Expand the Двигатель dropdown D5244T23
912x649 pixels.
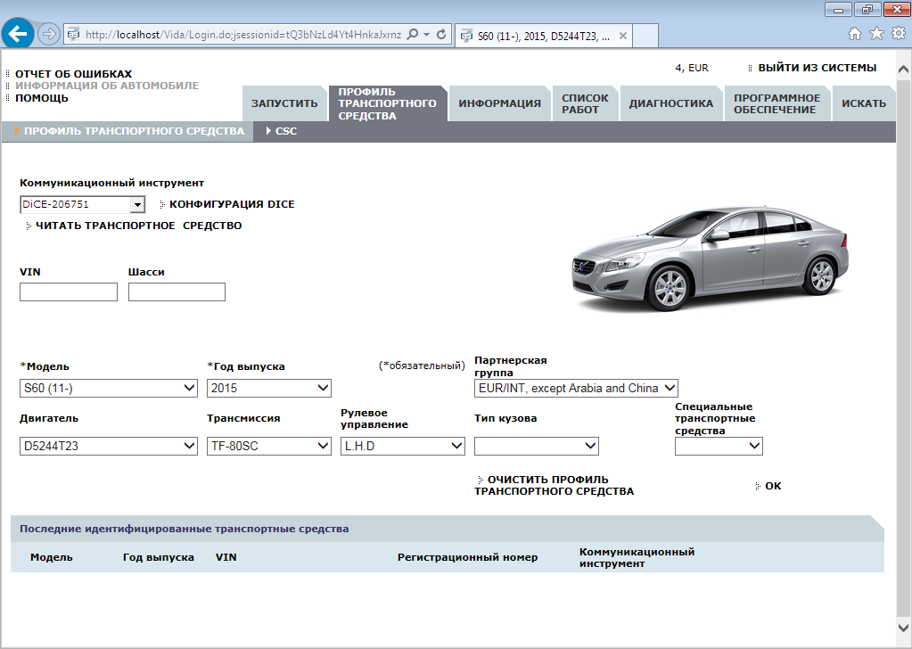pos(108,446)
